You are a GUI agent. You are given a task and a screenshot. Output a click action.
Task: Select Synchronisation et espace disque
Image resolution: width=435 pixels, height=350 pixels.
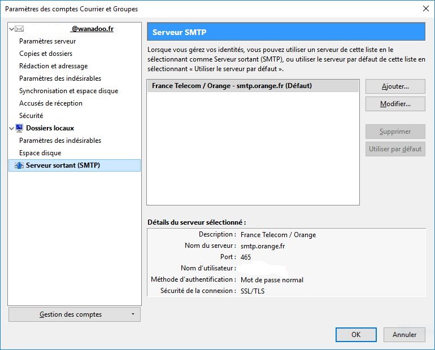point(68,91)
